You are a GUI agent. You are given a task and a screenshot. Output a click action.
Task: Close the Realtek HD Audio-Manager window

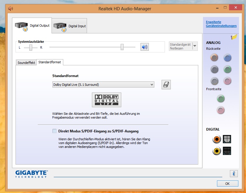[235, 7]
